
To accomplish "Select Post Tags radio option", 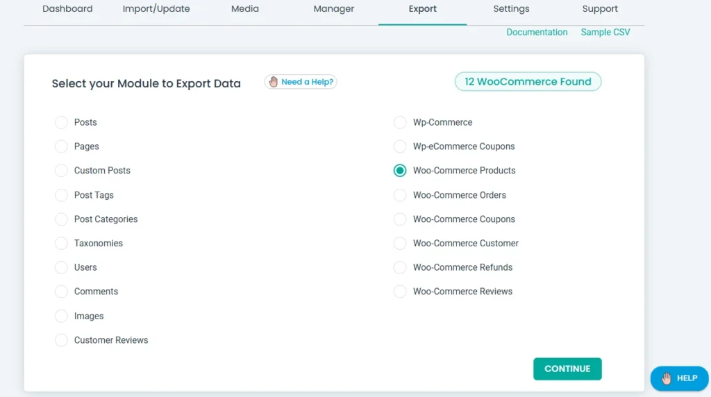I will 61,195.
